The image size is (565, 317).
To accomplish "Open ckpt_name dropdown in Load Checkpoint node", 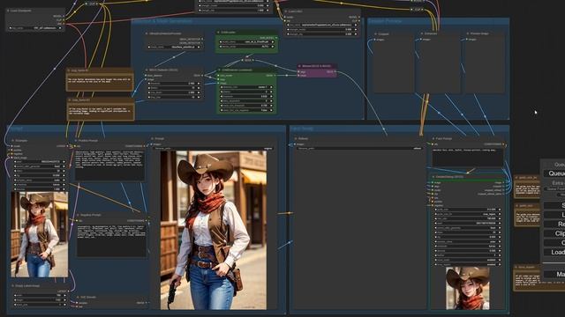I will click(35, 28).
